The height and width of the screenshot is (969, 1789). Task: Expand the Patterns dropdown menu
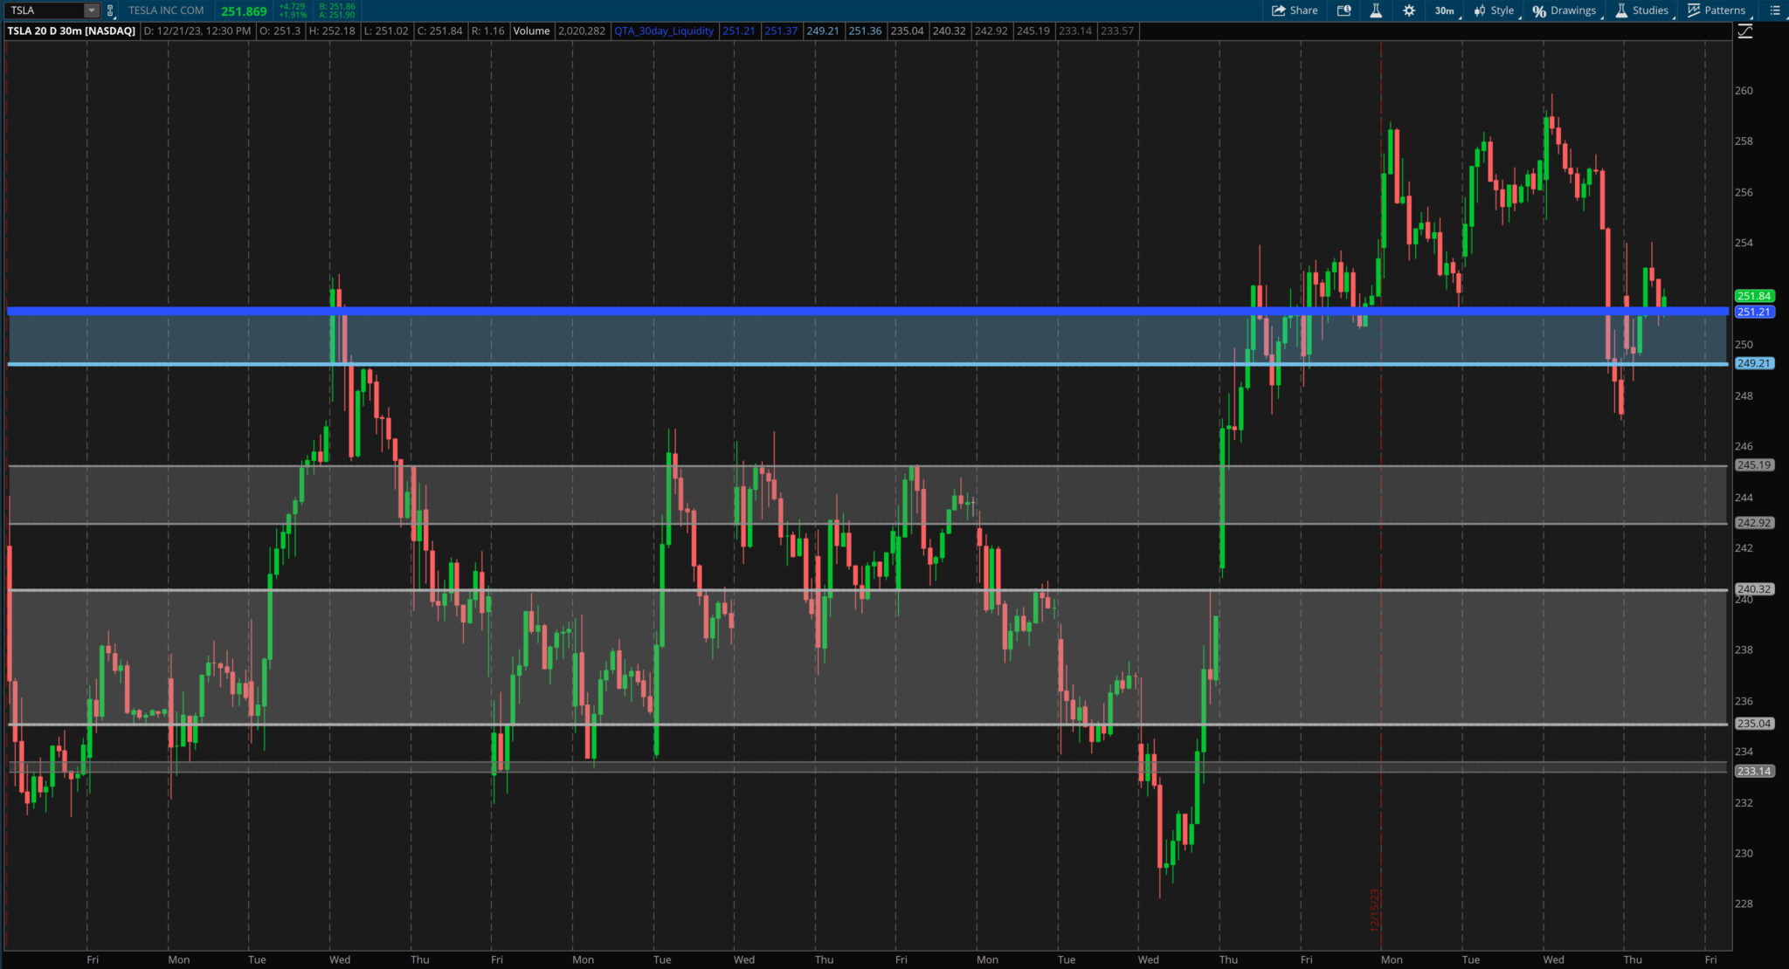(1724, 10)
